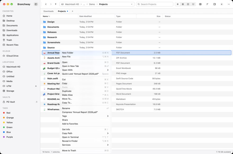The width and height of the screenshot is (233, 154).
Task: Open Desktop in the sidebar
Action: pyautogui.click(x=10, y=21)
